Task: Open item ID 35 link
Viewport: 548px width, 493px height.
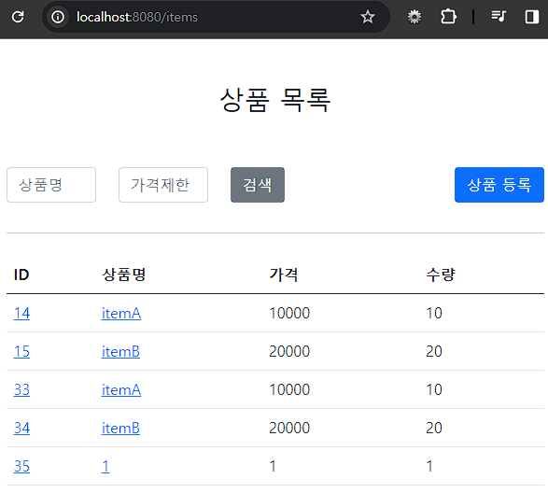Action: point(21,466)
